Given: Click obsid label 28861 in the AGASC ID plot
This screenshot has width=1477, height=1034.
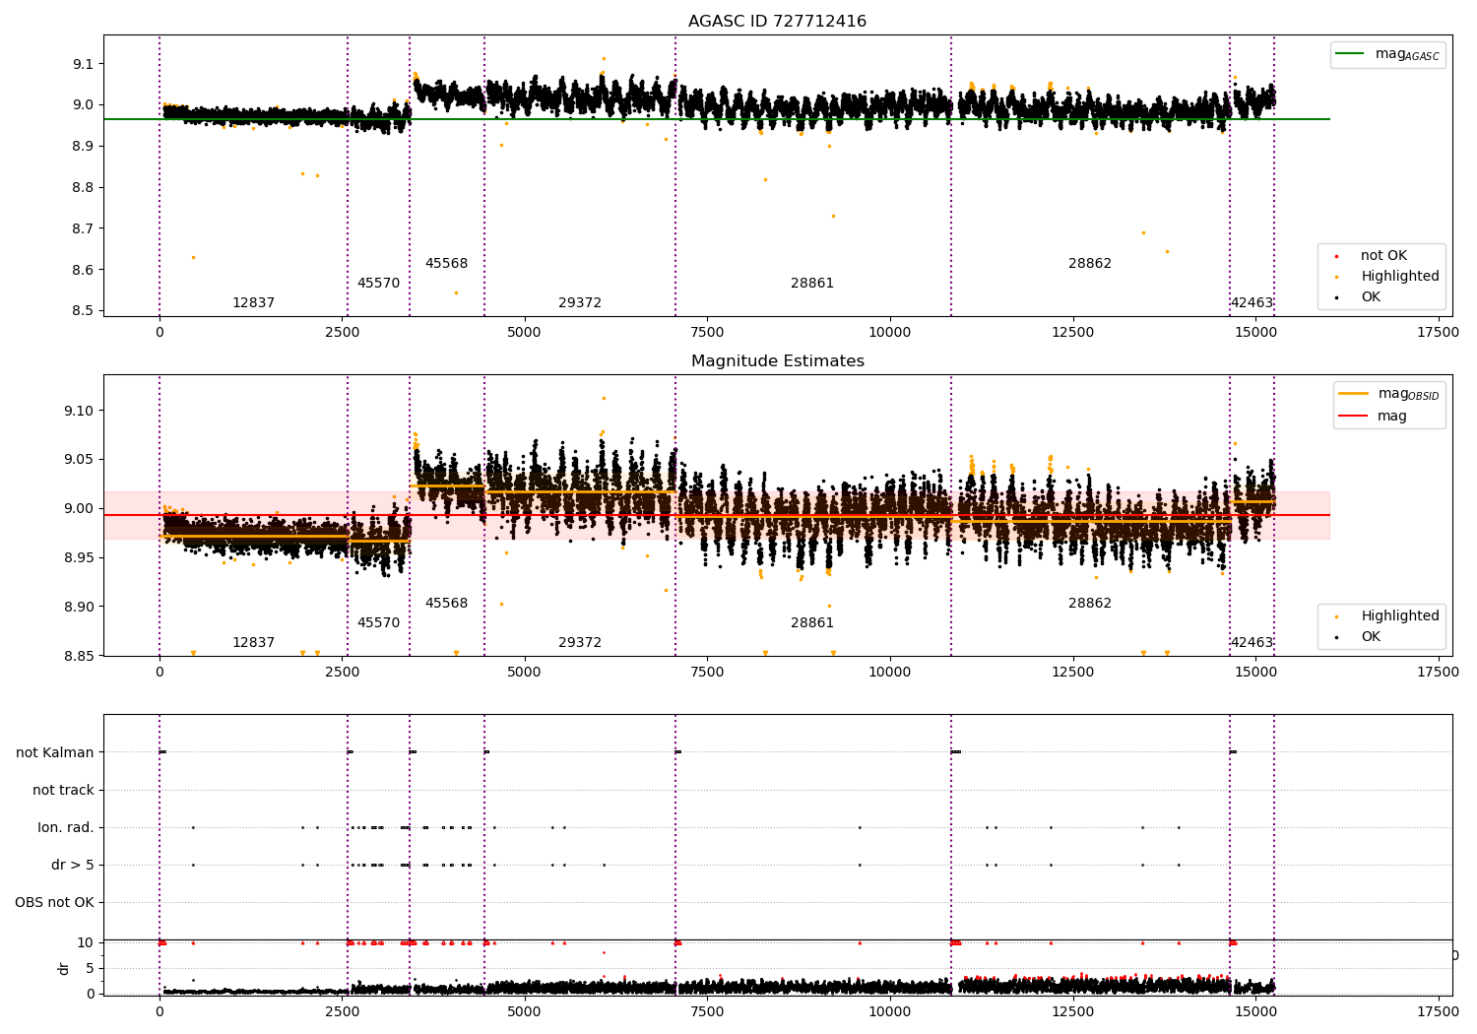Looking at the screenshot, I should click(x=812, y=284).
